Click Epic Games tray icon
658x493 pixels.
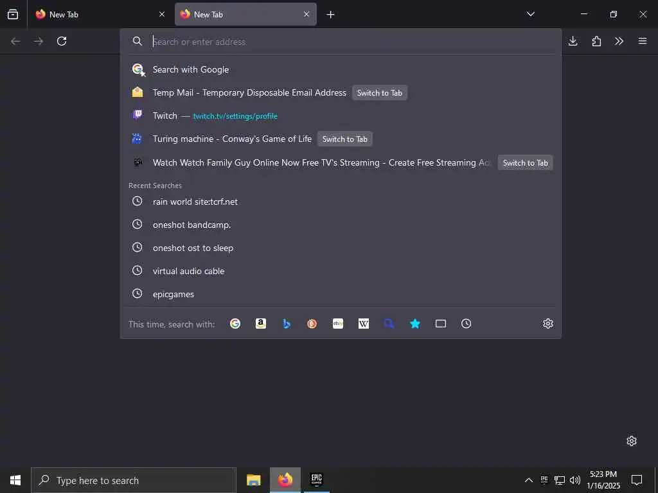pos(544,480)
